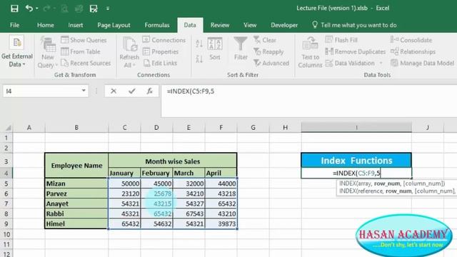Select column B header
This screenshot has height=257, width=457.
(x=76, y=128)
